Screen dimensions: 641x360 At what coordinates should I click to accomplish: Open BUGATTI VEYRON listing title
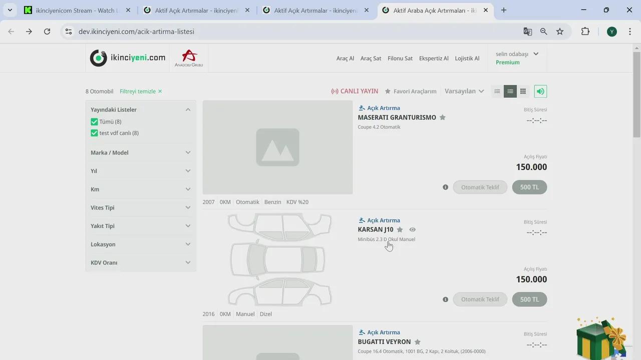[384, 342]
